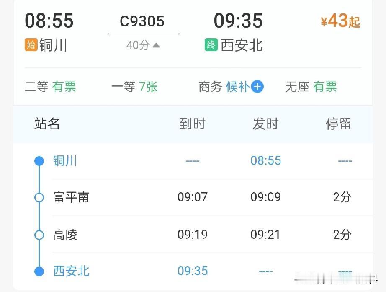The image size is (386, 292).
Task: Click the 一等 7张 availability text
Action: click(133, 87)
